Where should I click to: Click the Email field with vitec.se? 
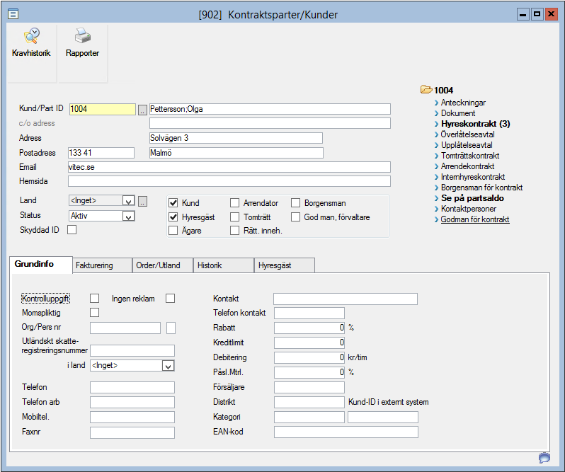229,167
